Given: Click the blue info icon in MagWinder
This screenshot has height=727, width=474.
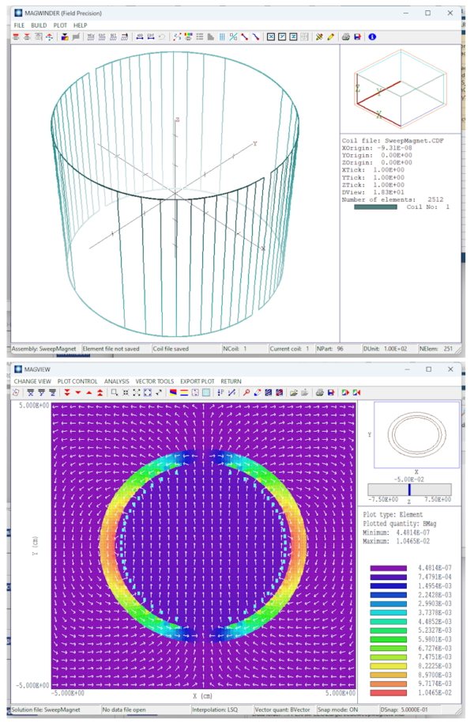Looking at the screenshot, I should 372,37.
